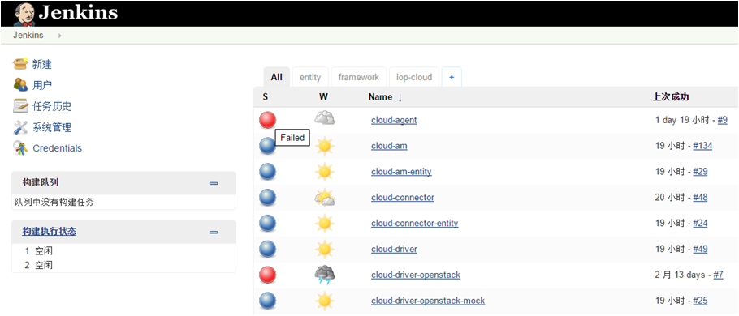Open the Jenkins breadcrumb link

(28, 36)
